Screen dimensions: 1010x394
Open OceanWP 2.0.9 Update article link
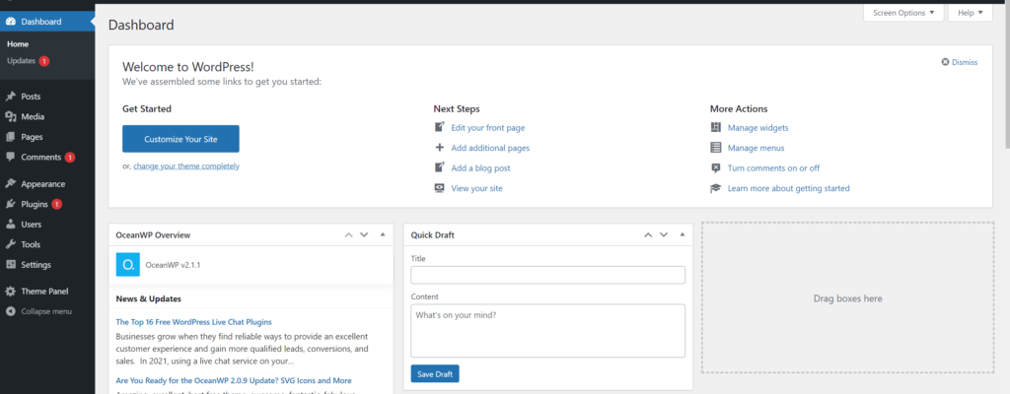click(x=234, y=380)
